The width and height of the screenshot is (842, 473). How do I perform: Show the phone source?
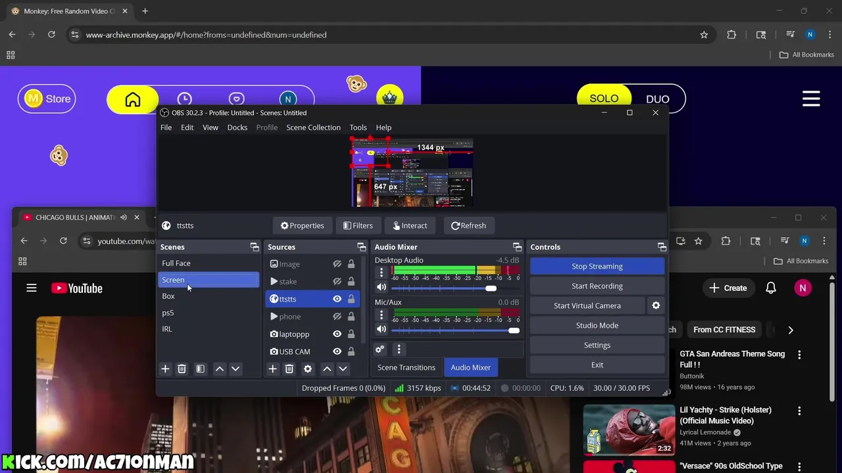[337, 317]
